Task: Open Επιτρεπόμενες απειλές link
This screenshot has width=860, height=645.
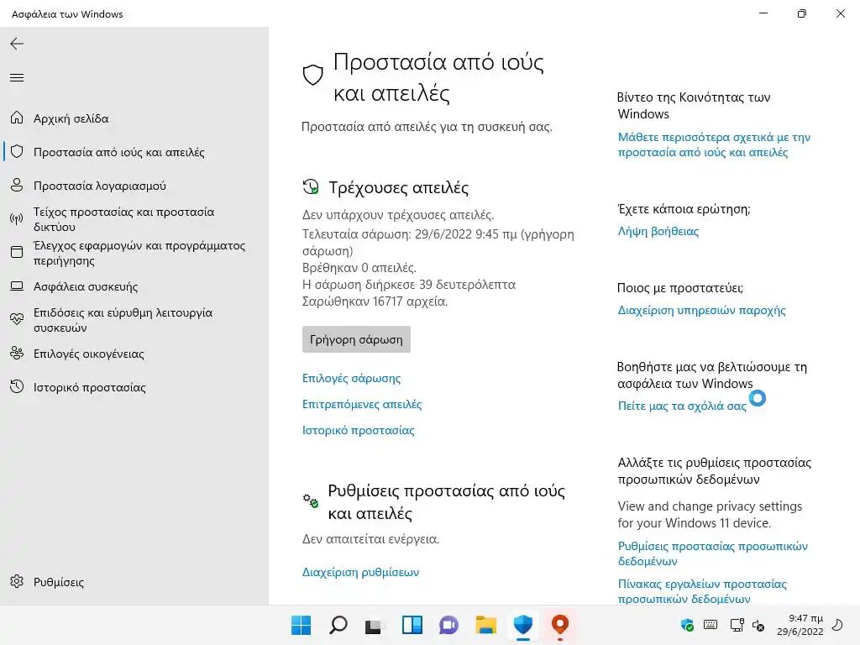Action: (361, 404)
